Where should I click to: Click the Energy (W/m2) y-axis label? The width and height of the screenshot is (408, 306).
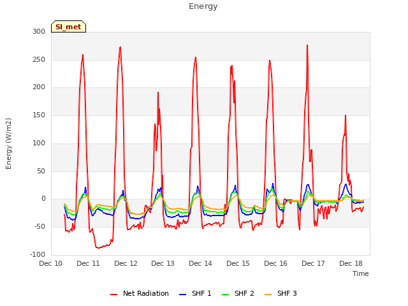click(8, 143)
